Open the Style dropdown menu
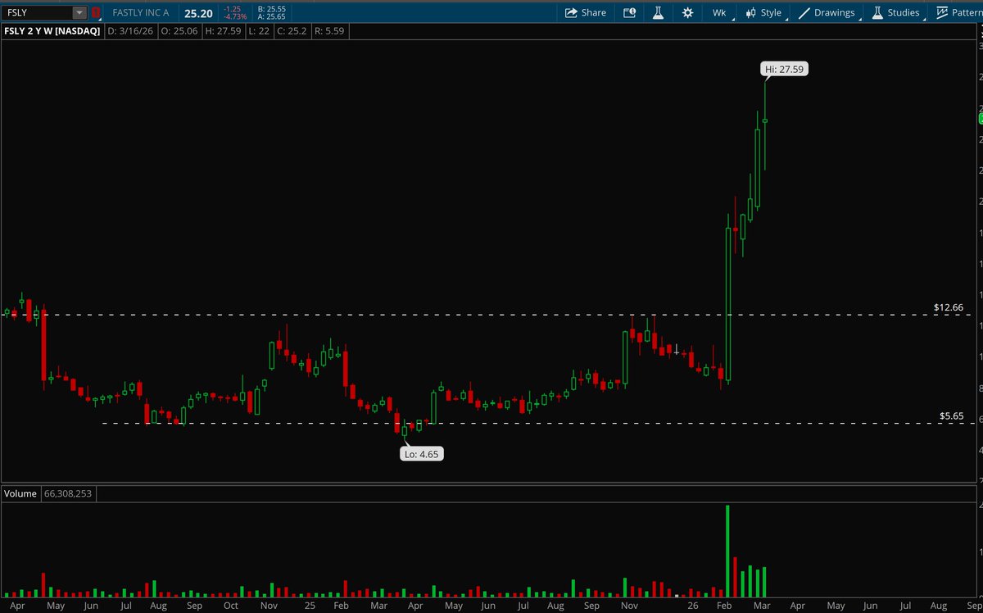The image size is (983, 613). 763,12
